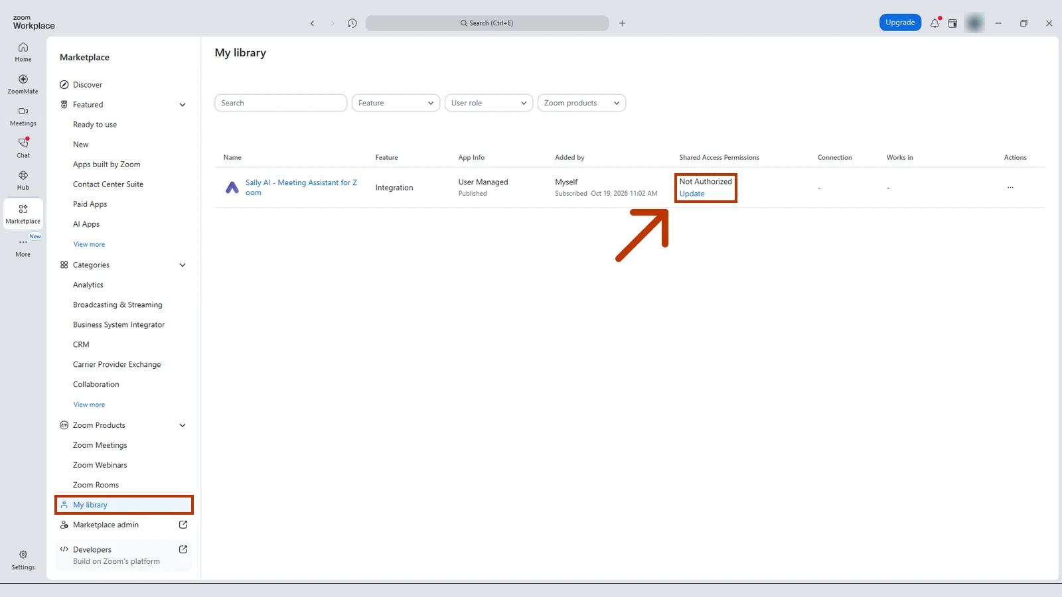1062x597 pixels.
Task: Open Broadcasting & Streaming category
Action: point(117,305)
